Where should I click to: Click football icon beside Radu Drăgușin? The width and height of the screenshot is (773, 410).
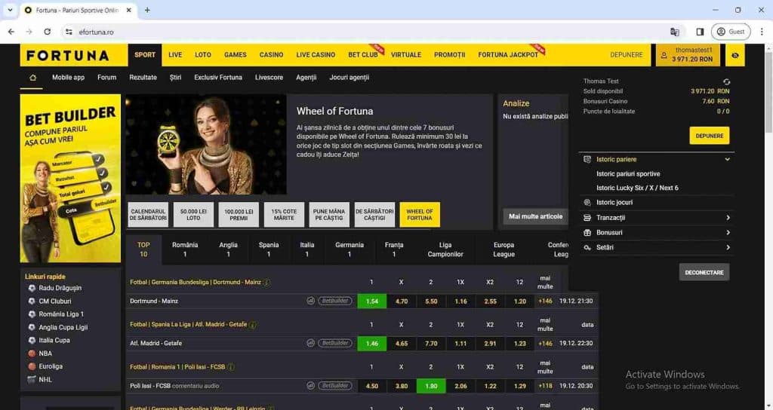32,288
